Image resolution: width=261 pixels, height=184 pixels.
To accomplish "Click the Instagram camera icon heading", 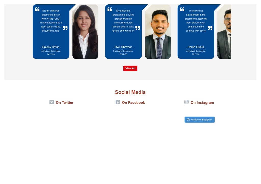I will (186, 102).
